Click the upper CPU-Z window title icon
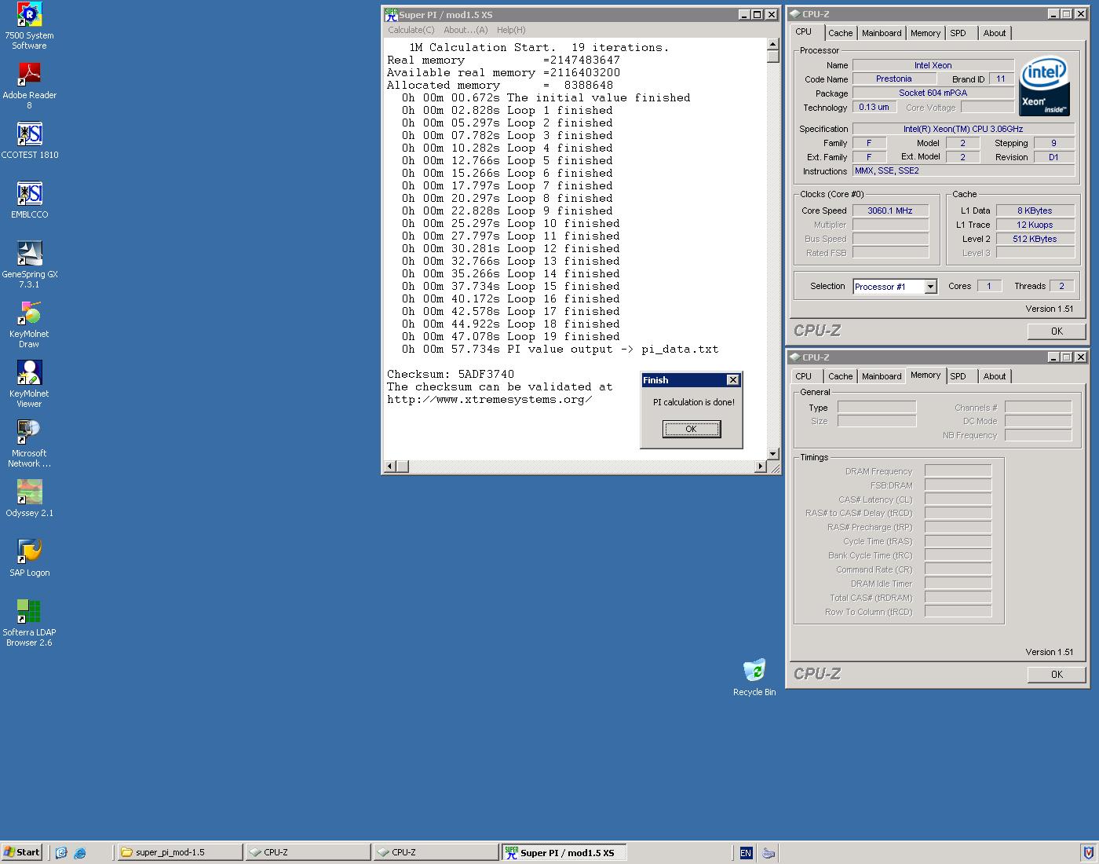The width and height of the screenshot is (1099, 864). (794, 14)
